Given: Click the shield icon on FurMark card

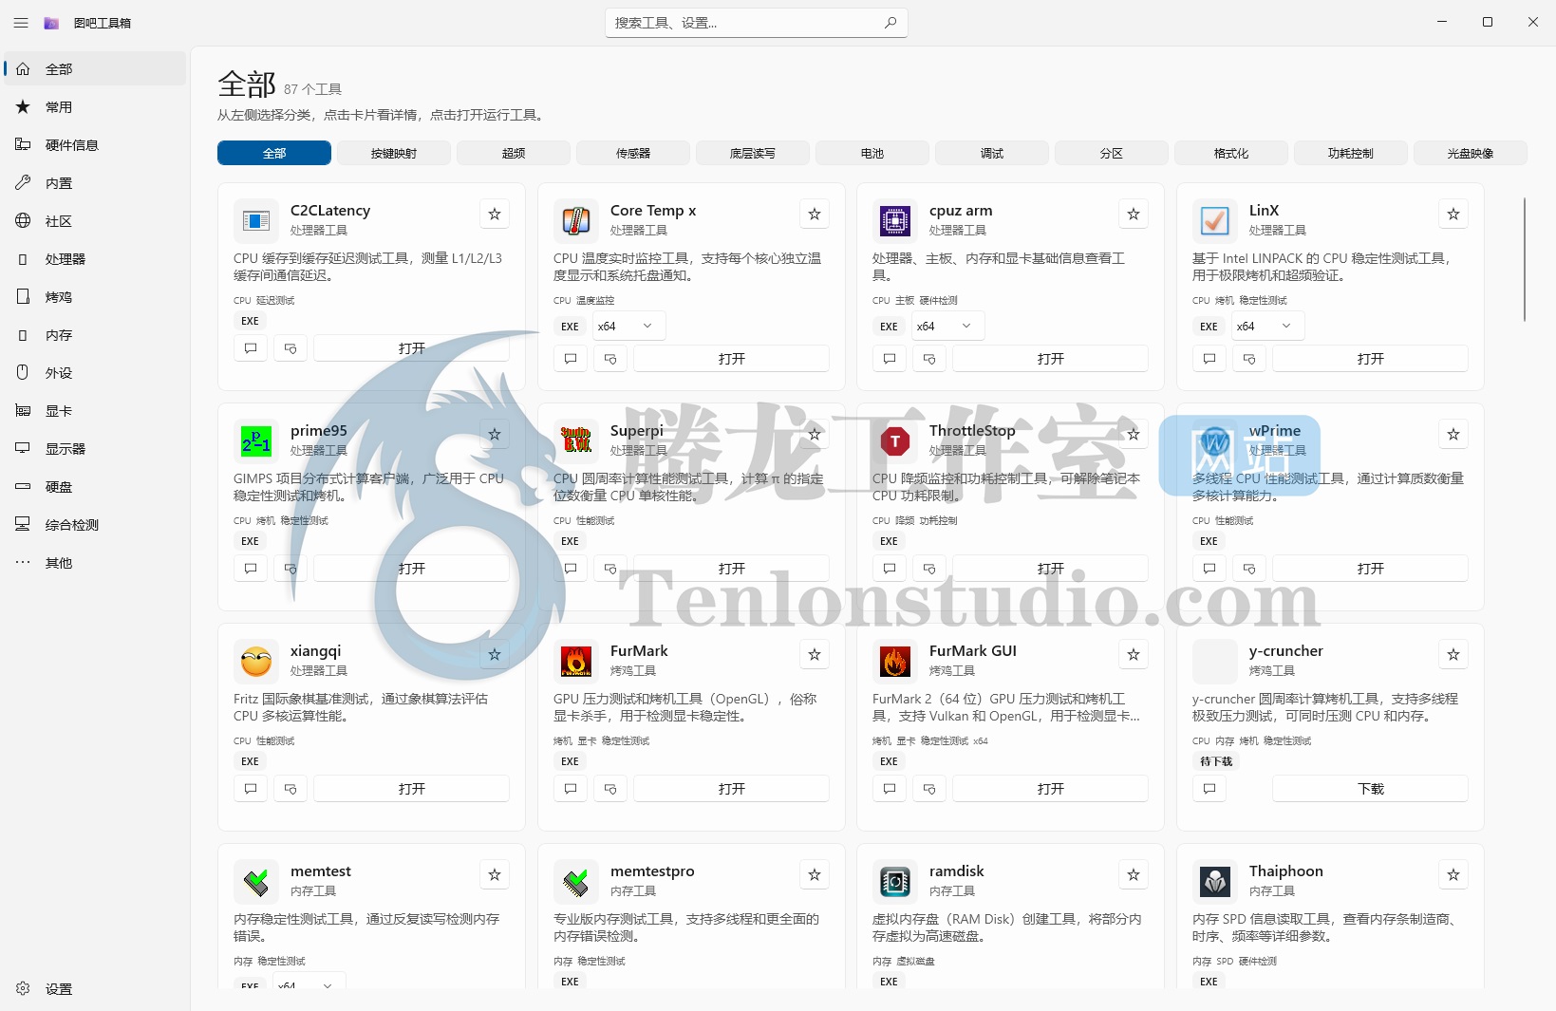Looking at the screenshot, I should click(610, 789).
